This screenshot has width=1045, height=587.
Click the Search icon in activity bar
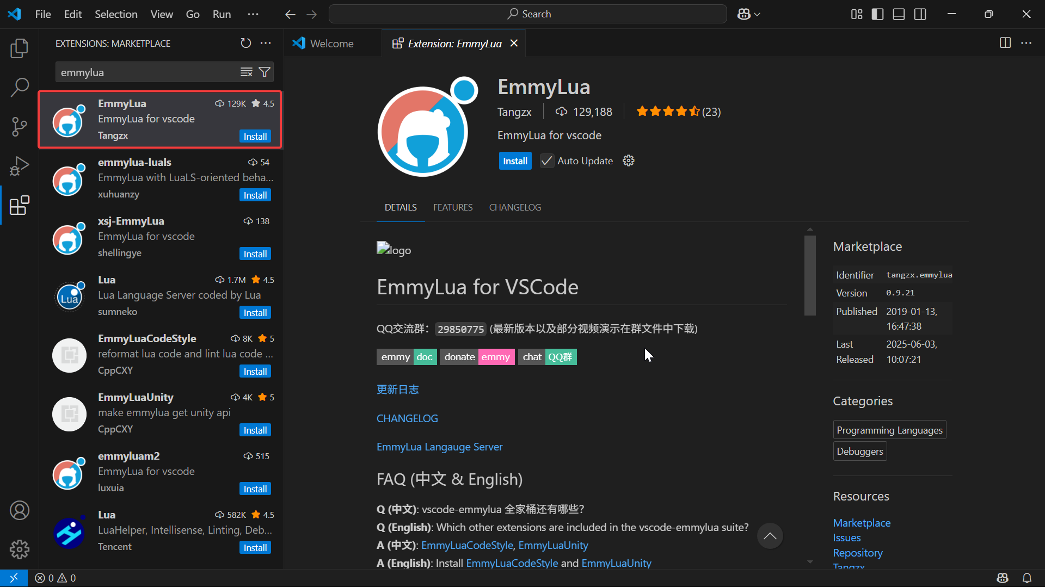[x=19, y=87]
